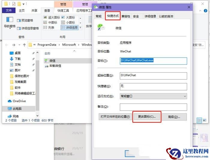
Task: Open the 快捷工具 ribbon tab
Action: coord(63,10)
